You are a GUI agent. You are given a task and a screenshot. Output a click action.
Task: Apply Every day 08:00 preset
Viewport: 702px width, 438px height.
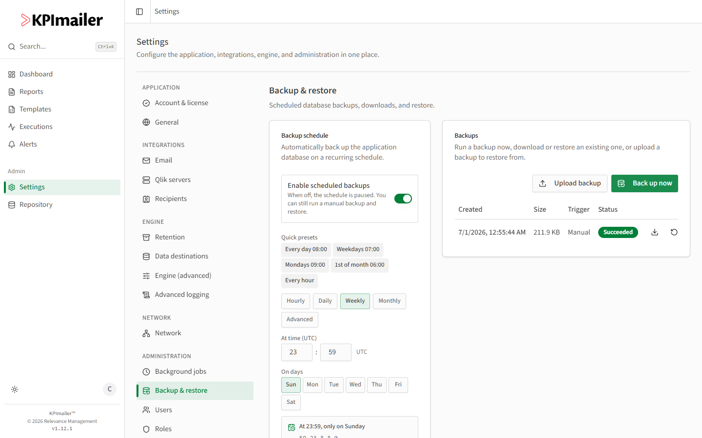coord(306,250)
